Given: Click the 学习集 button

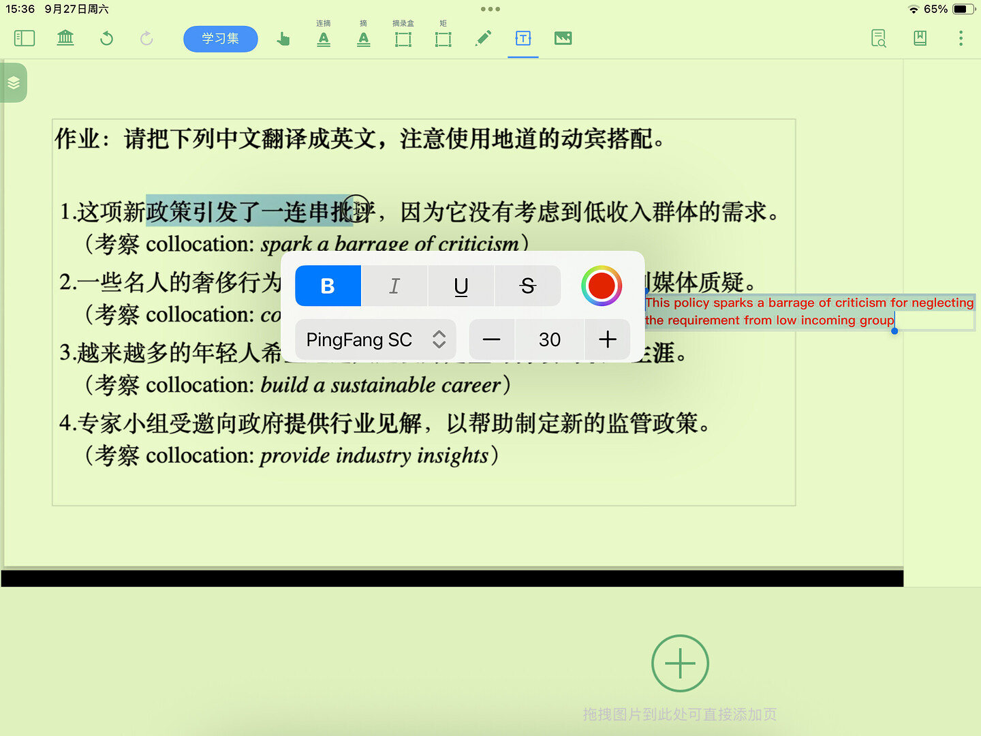Looking at the screenshot, I should click(x=221, y=39).
